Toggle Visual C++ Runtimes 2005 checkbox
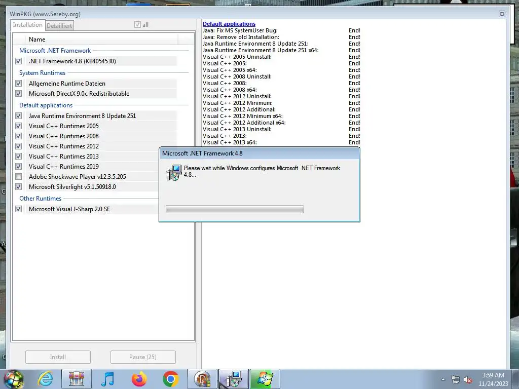The width and height of the screenshot is (519, 389). (x=19, y=126)
